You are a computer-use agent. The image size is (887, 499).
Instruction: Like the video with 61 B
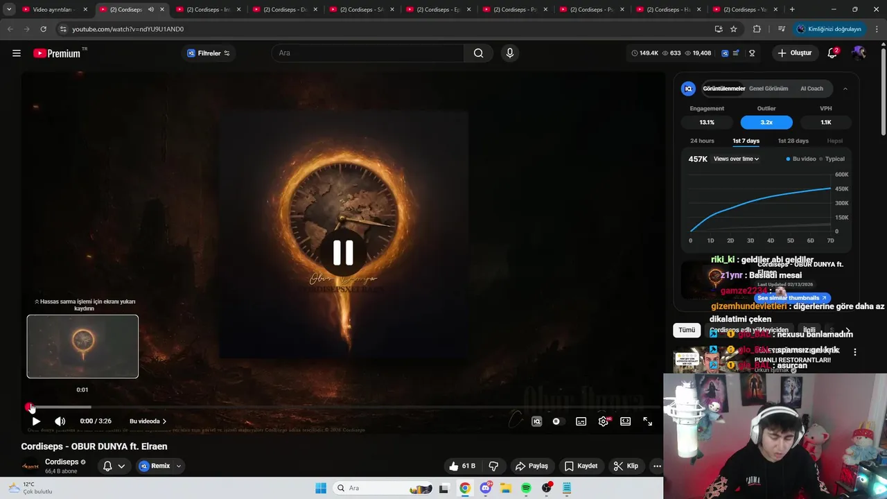click(x=462, y=466)
